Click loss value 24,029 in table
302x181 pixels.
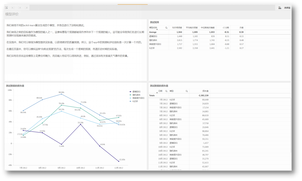pyautogui.click(x=205, y=104)
